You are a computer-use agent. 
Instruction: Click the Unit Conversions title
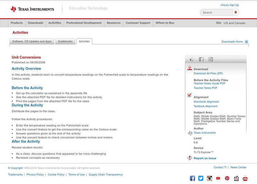(x=26, y=57)
